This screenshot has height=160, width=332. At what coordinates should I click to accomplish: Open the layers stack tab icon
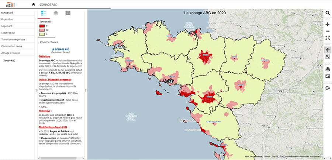click(56, 13)
